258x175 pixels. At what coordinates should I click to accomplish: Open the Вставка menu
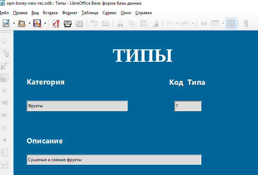50,13
